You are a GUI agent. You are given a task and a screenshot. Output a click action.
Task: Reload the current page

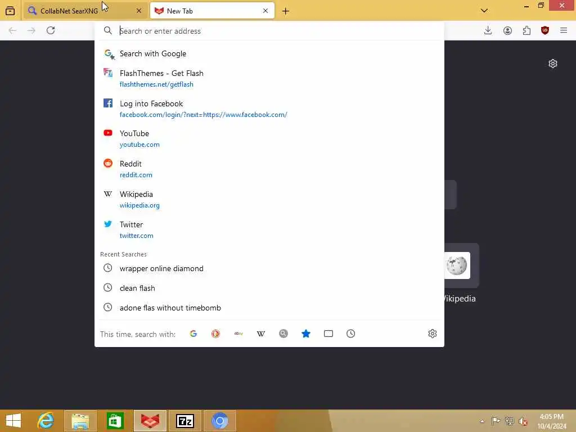pyautogui.click(x=51, y=30)
